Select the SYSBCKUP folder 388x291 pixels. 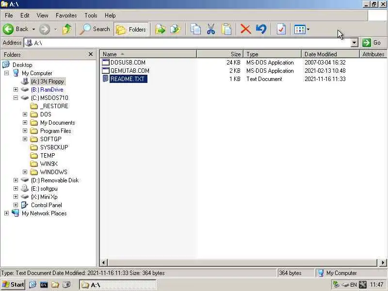pos(54,147)
